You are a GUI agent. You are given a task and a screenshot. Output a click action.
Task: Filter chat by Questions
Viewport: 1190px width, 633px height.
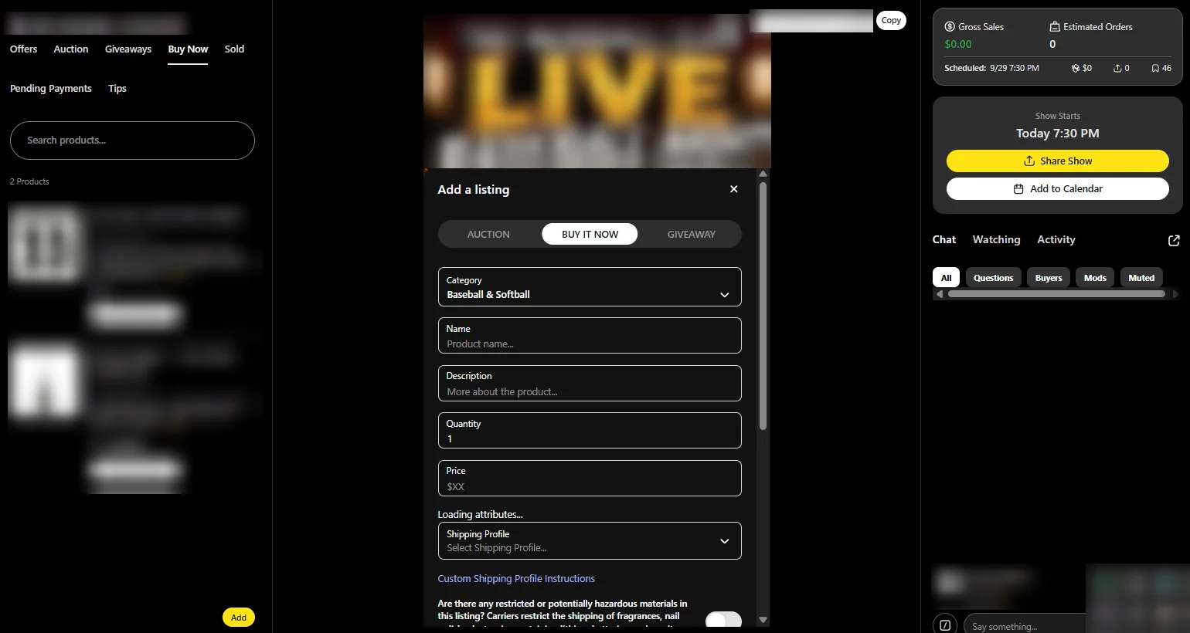pos(993,278)
